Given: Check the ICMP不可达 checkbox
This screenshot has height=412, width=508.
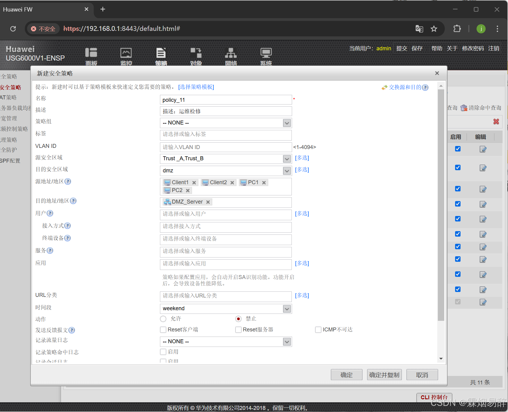Looking at the screenshot, I should 318,330.
